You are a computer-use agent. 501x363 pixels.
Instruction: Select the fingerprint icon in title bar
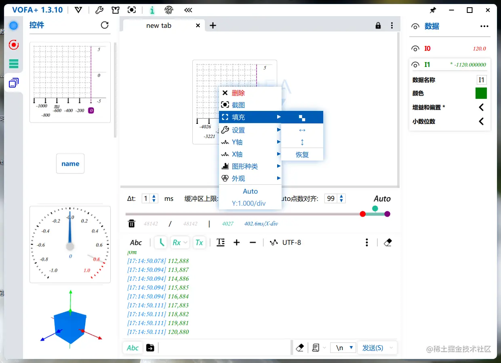point(169,10)
